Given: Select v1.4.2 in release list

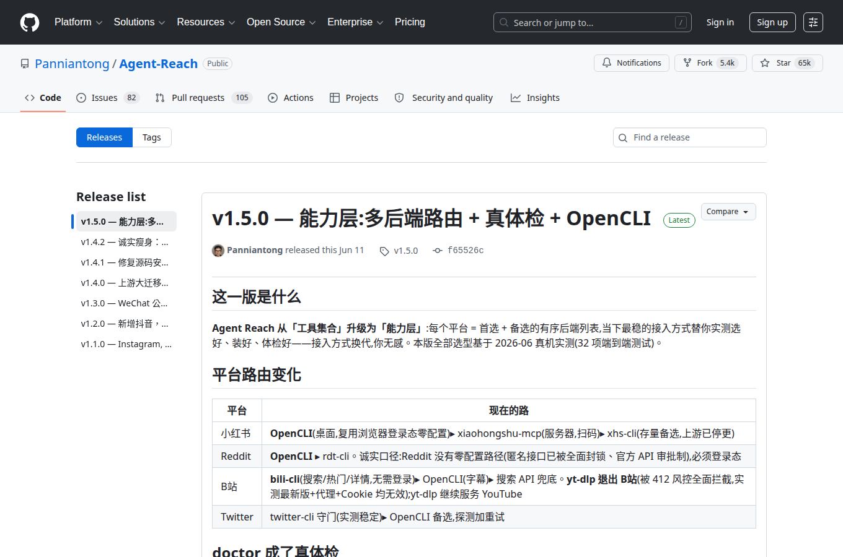Looking at the screenshot, I should coord(126,242).
